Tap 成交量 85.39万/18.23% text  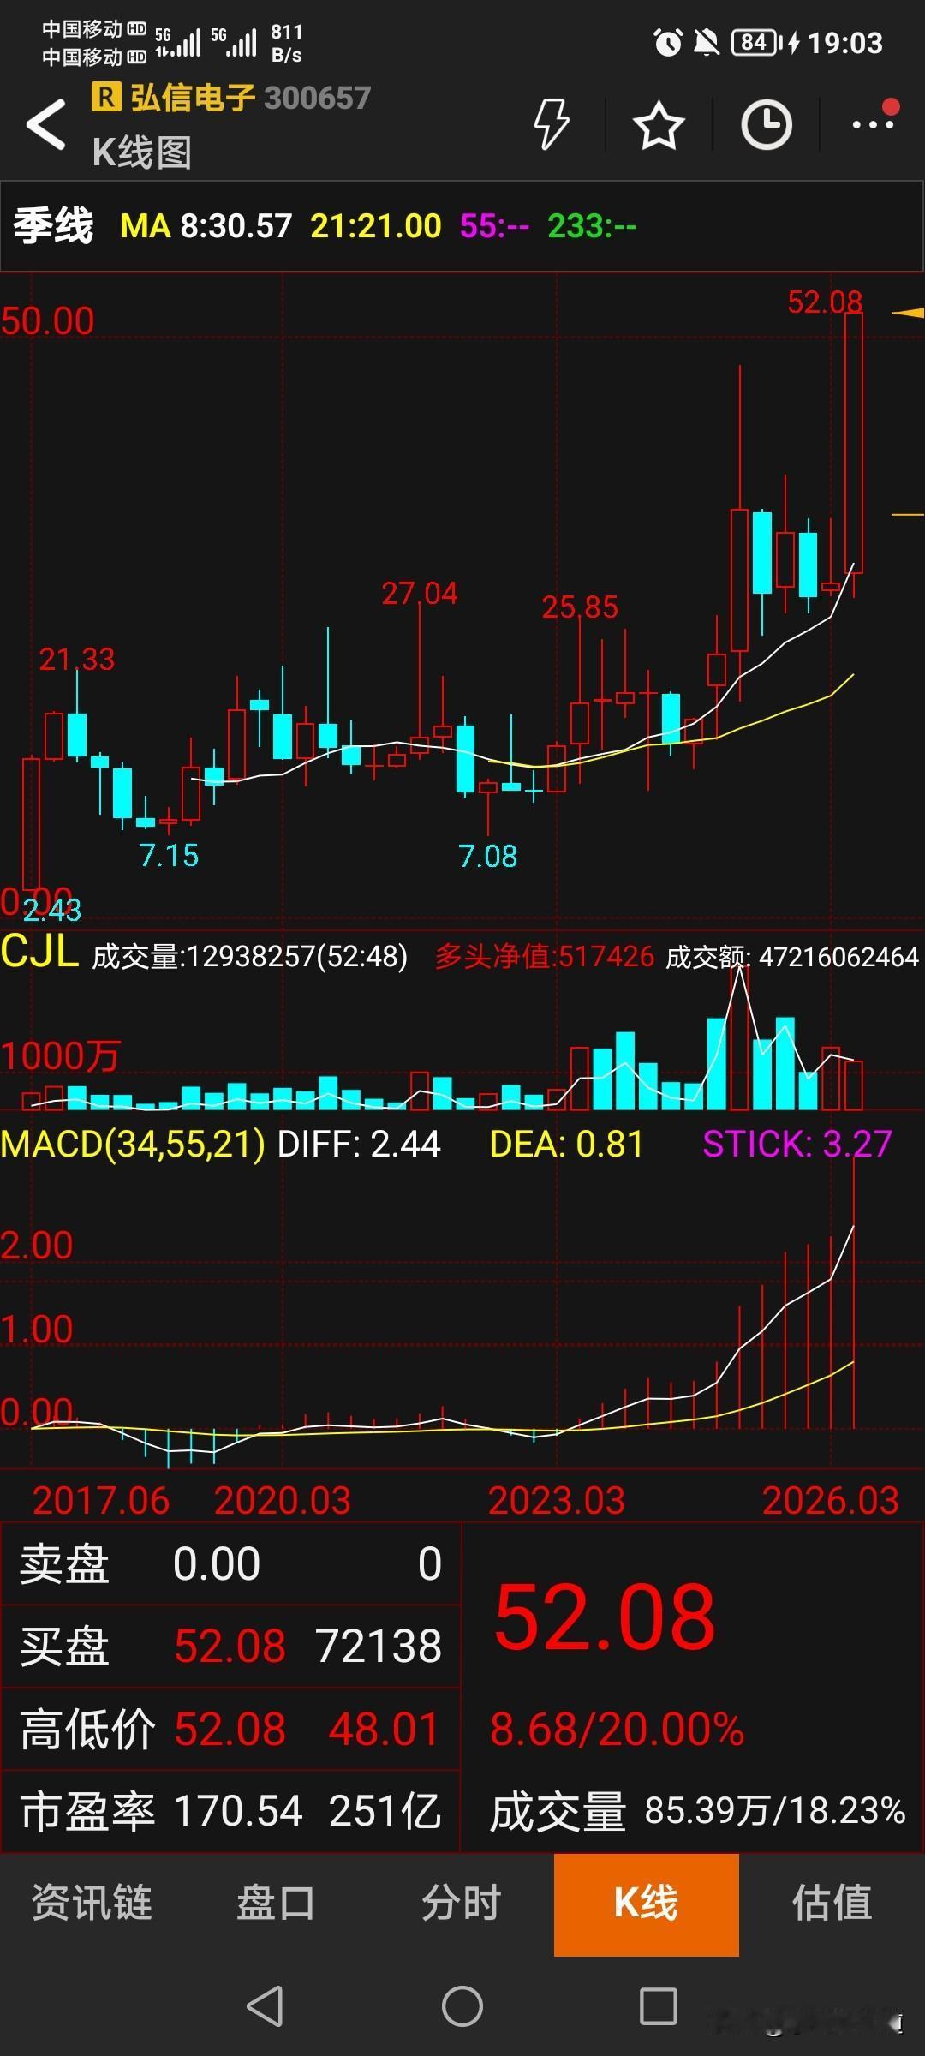[697, 1811]
